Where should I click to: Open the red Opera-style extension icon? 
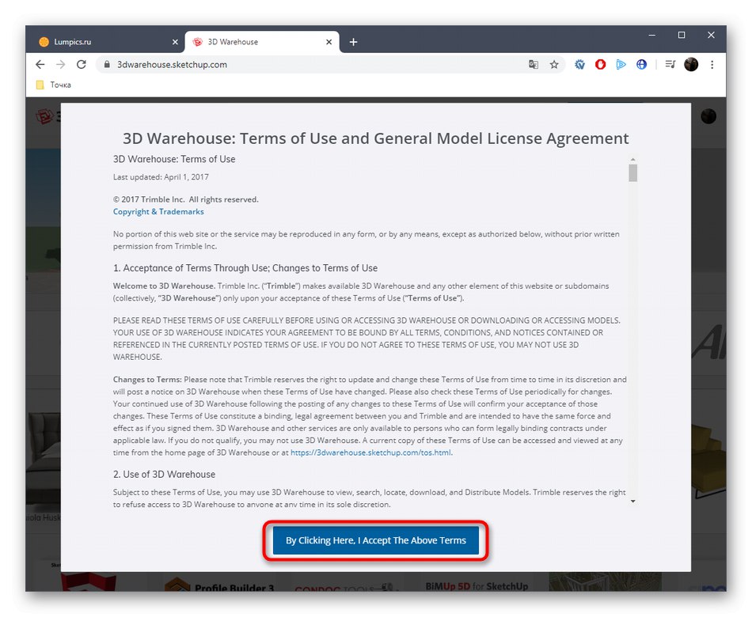[601, 64]
